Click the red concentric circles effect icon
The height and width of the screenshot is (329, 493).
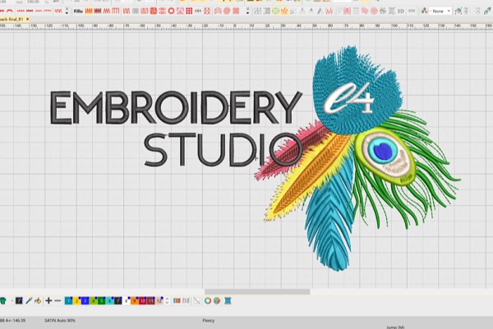(374, 11)
